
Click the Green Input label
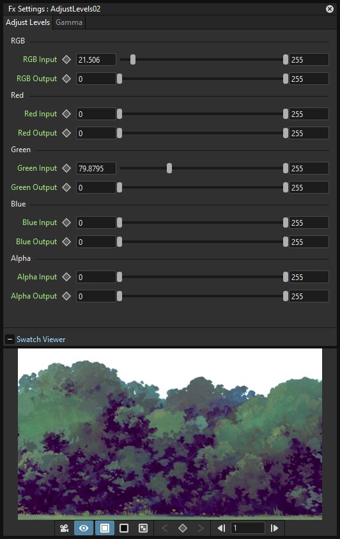(37, 168)
